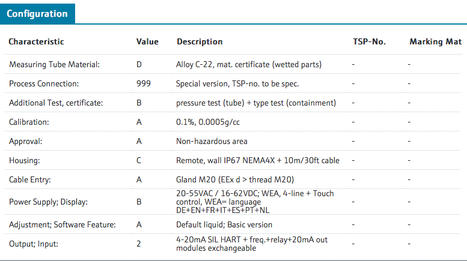Click the Default liquid; Basic version text

tap(224, 224)
